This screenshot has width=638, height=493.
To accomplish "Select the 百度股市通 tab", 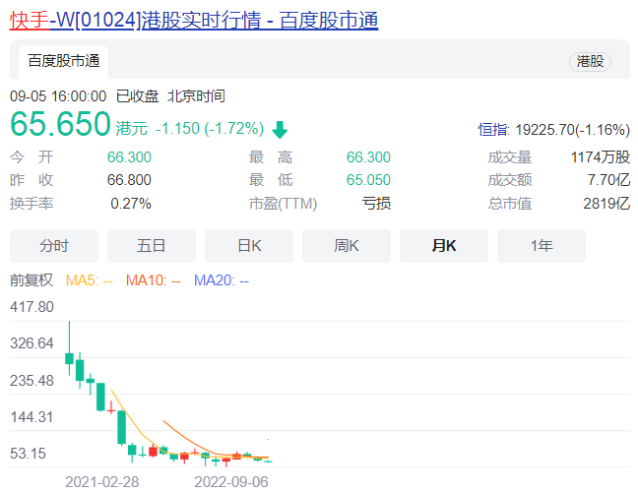I will coord(63,61).
